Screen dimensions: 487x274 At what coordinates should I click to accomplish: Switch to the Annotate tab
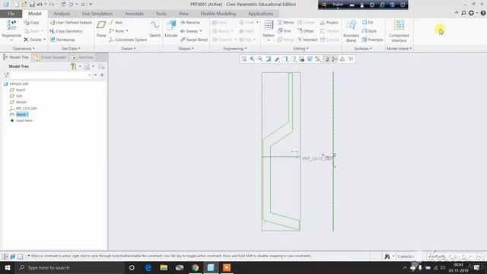point(134,14)
